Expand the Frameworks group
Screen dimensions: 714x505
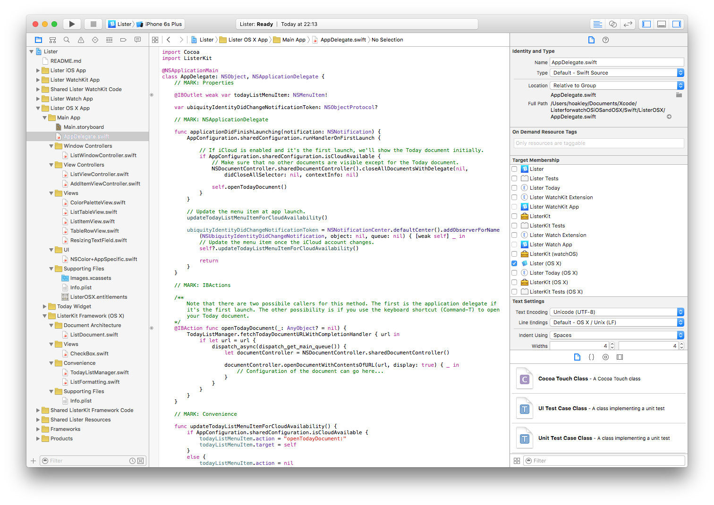point(38,429)
